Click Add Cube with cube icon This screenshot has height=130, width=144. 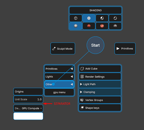100,69
